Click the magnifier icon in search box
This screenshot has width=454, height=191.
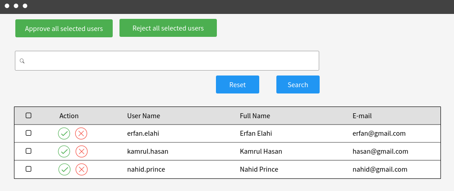tap(22, 61)
